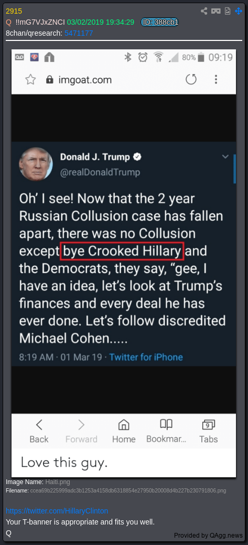Image resolution: width=248 pixels, height=545 pixels.
Task: Click the padlock icon near imgoat.com
Action: point(50,80)
